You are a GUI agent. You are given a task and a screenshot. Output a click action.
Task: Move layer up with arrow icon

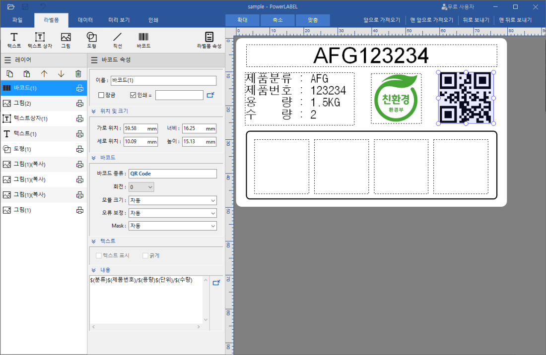(44, 74)
